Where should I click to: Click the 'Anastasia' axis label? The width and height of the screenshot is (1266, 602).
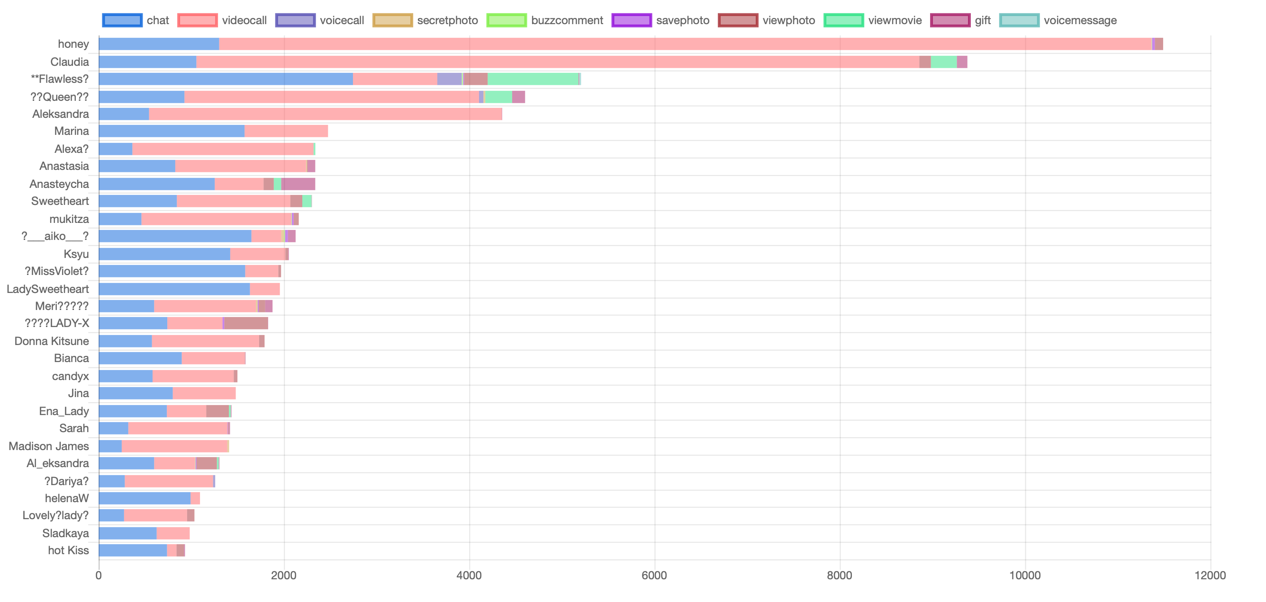click(x=64, y=166)
